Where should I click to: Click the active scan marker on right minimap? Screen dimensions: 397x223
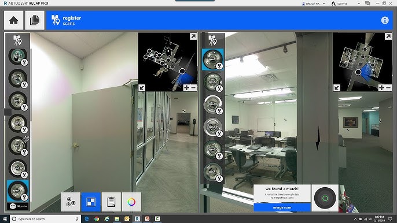click(358, 72)
